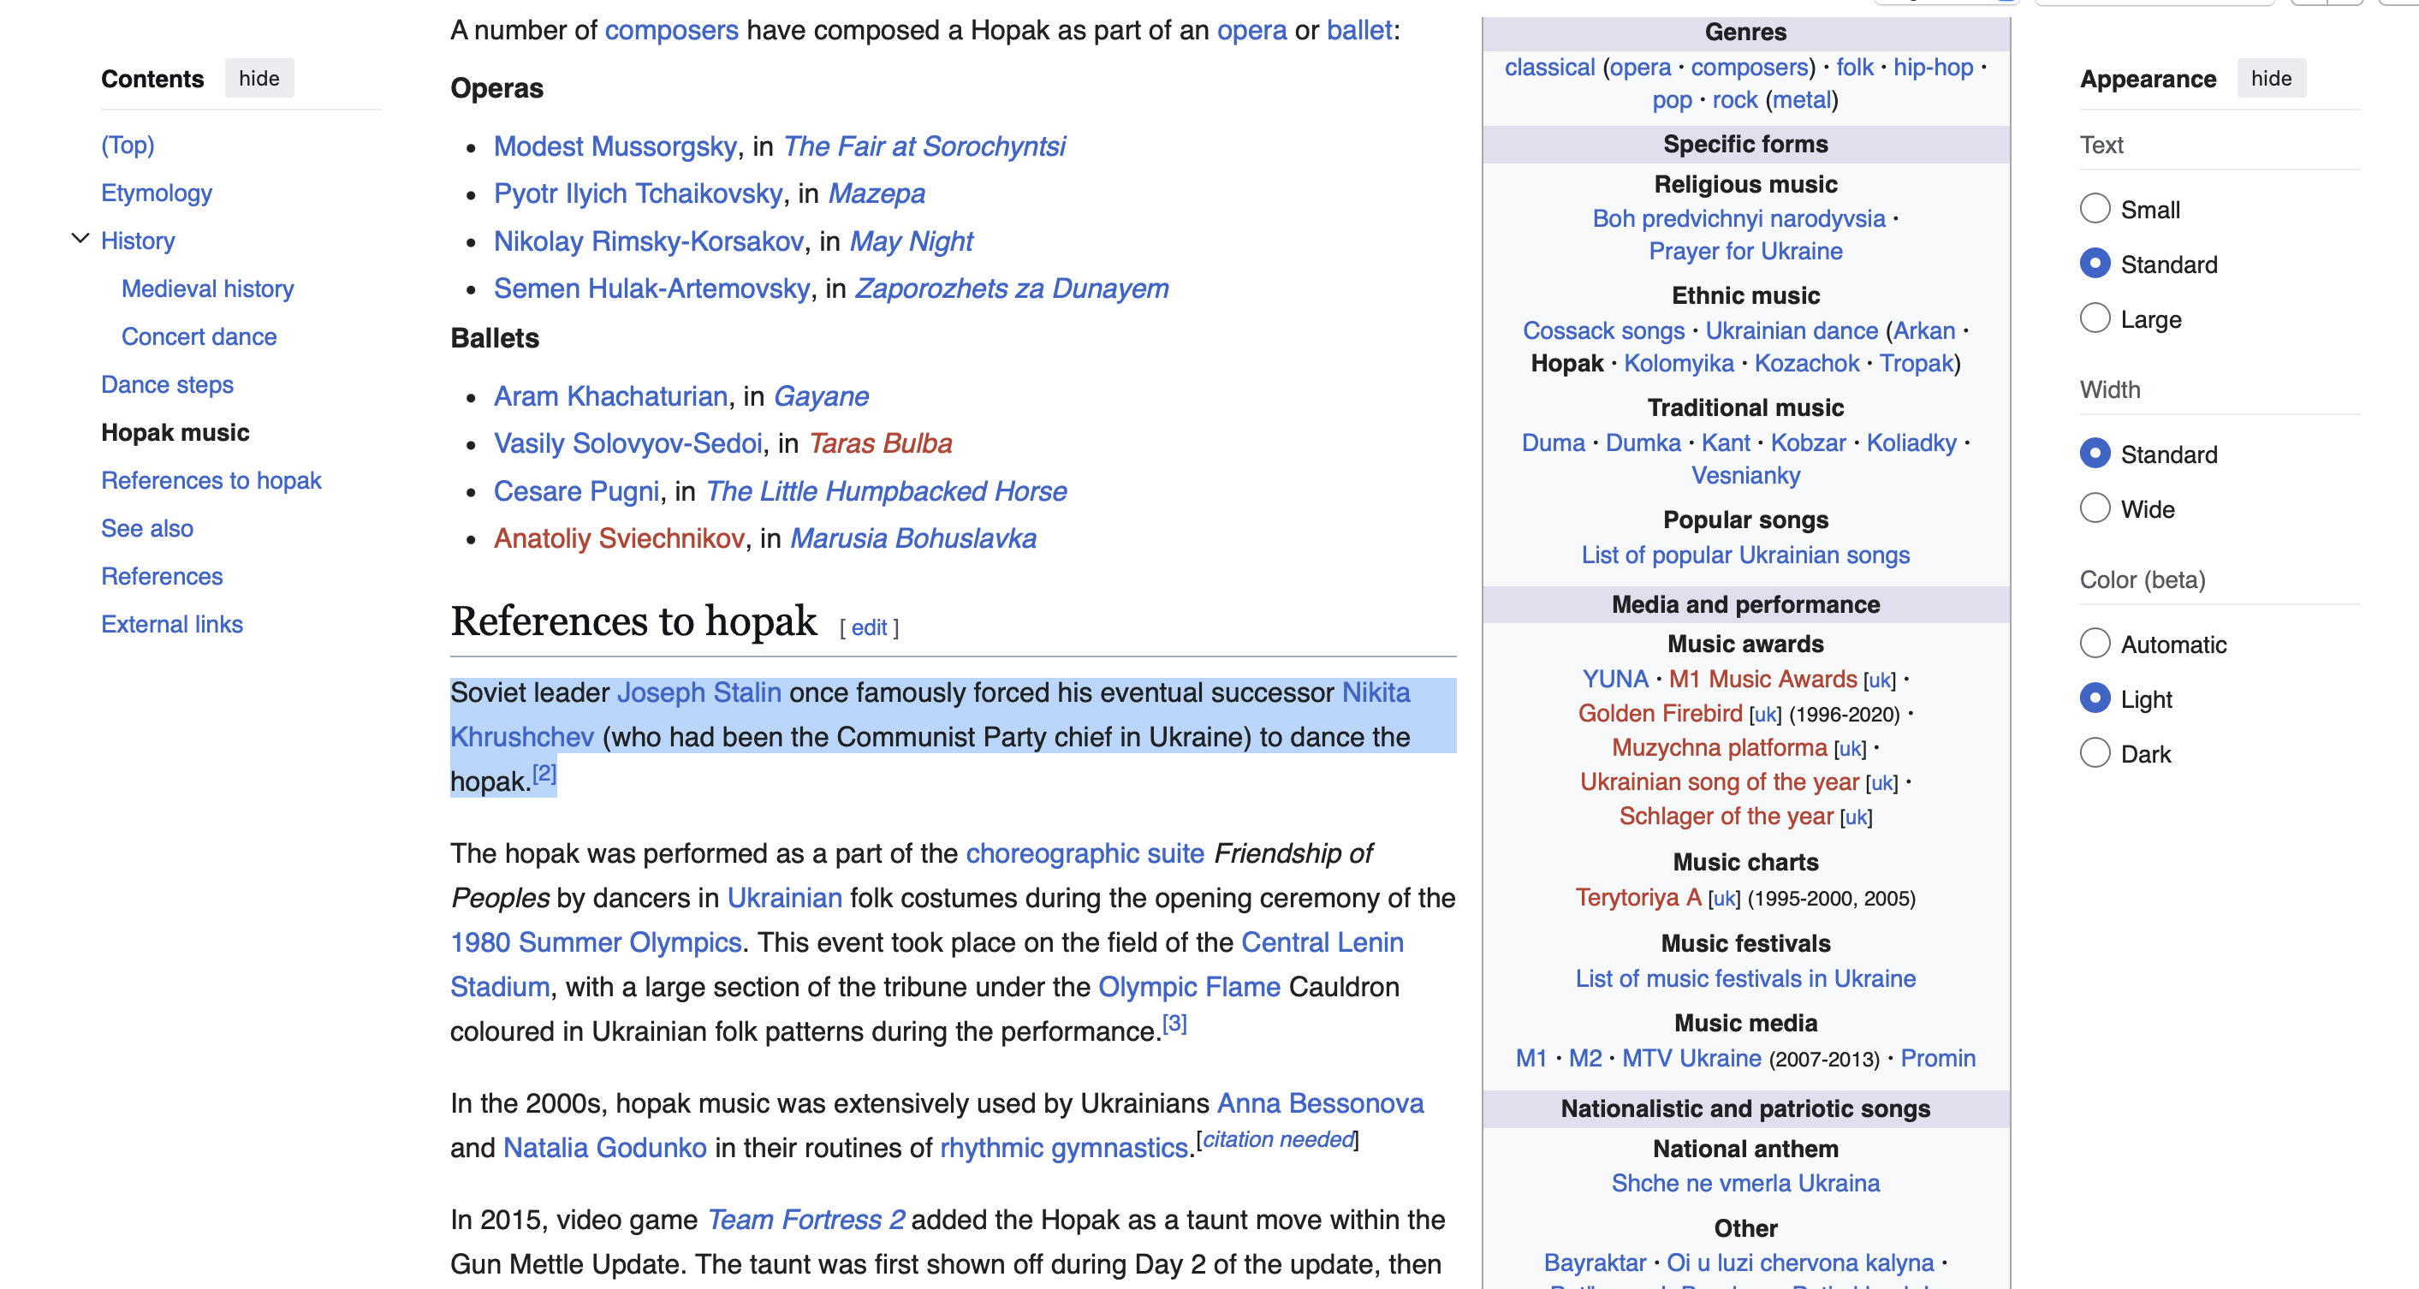Select Large text size
Viewport: 2419px width, 1289px height.
[2094, 318]
